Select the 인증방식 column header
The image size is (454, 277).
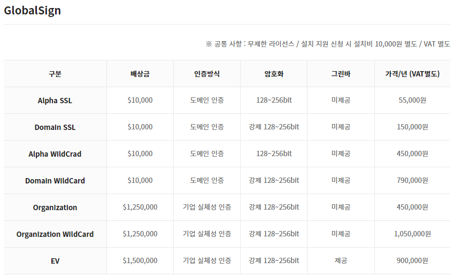coord(207,74)
